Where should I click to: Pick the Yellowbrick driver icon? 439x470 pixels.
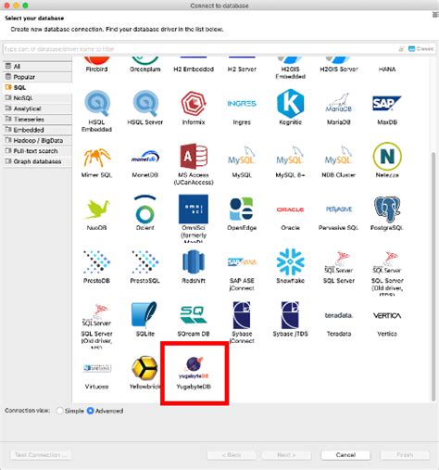(144, 368)
